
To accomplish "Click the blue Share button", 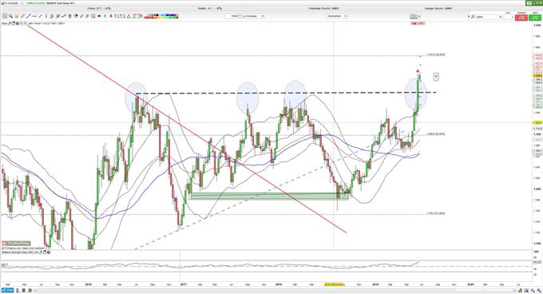I will (x=8, y=290).
